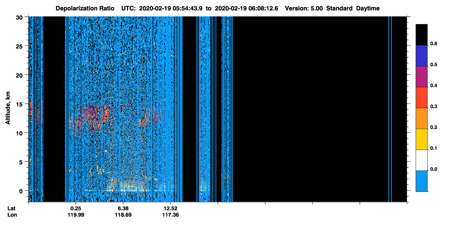The image size is (452, 232).
Task: Click the colorbar label '0.6'
Action: pyautogui.click(x=434, y=43)
